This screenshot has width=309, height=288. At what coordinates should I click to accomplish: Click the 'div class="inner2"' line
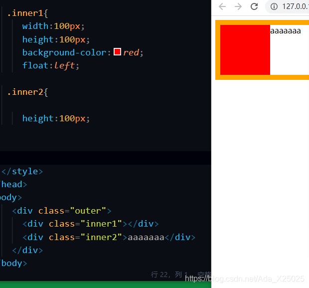109,237
